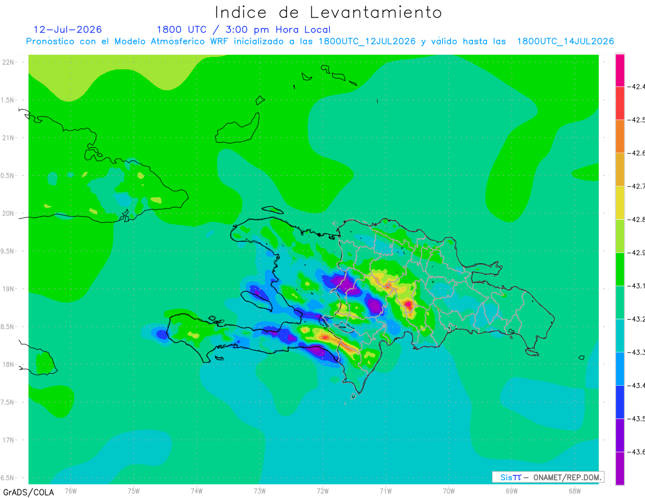Click the '72W' longitude label
The image size is (645, 498).
coord(322,491)
